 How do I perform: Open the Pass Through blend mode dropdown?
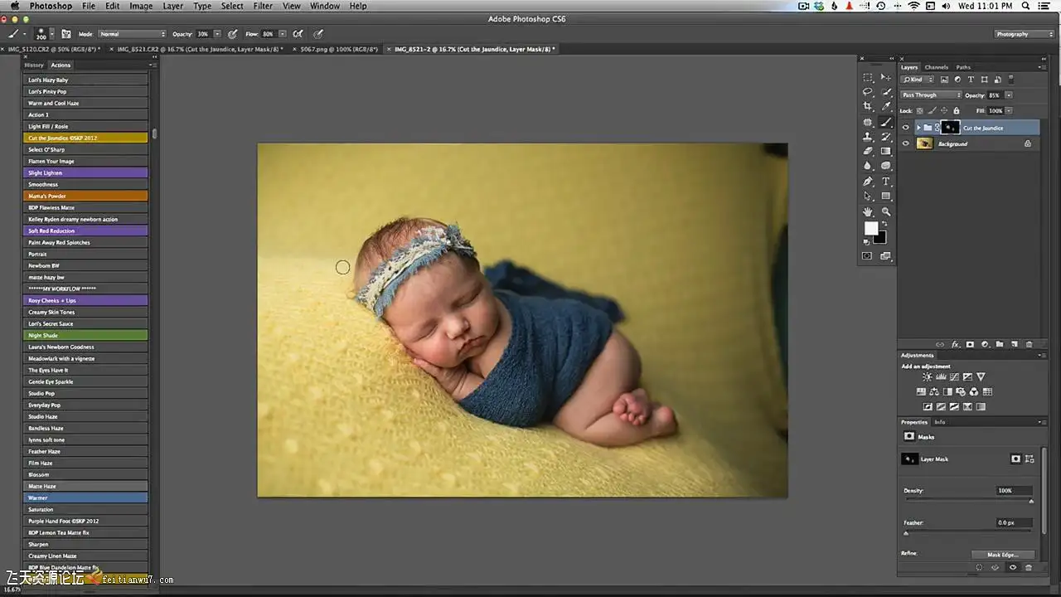931,95
